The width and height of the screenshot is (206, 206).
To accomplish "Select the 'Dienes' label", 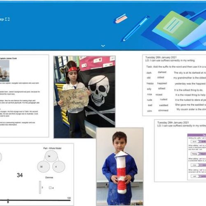I will [x=49, y=178].
